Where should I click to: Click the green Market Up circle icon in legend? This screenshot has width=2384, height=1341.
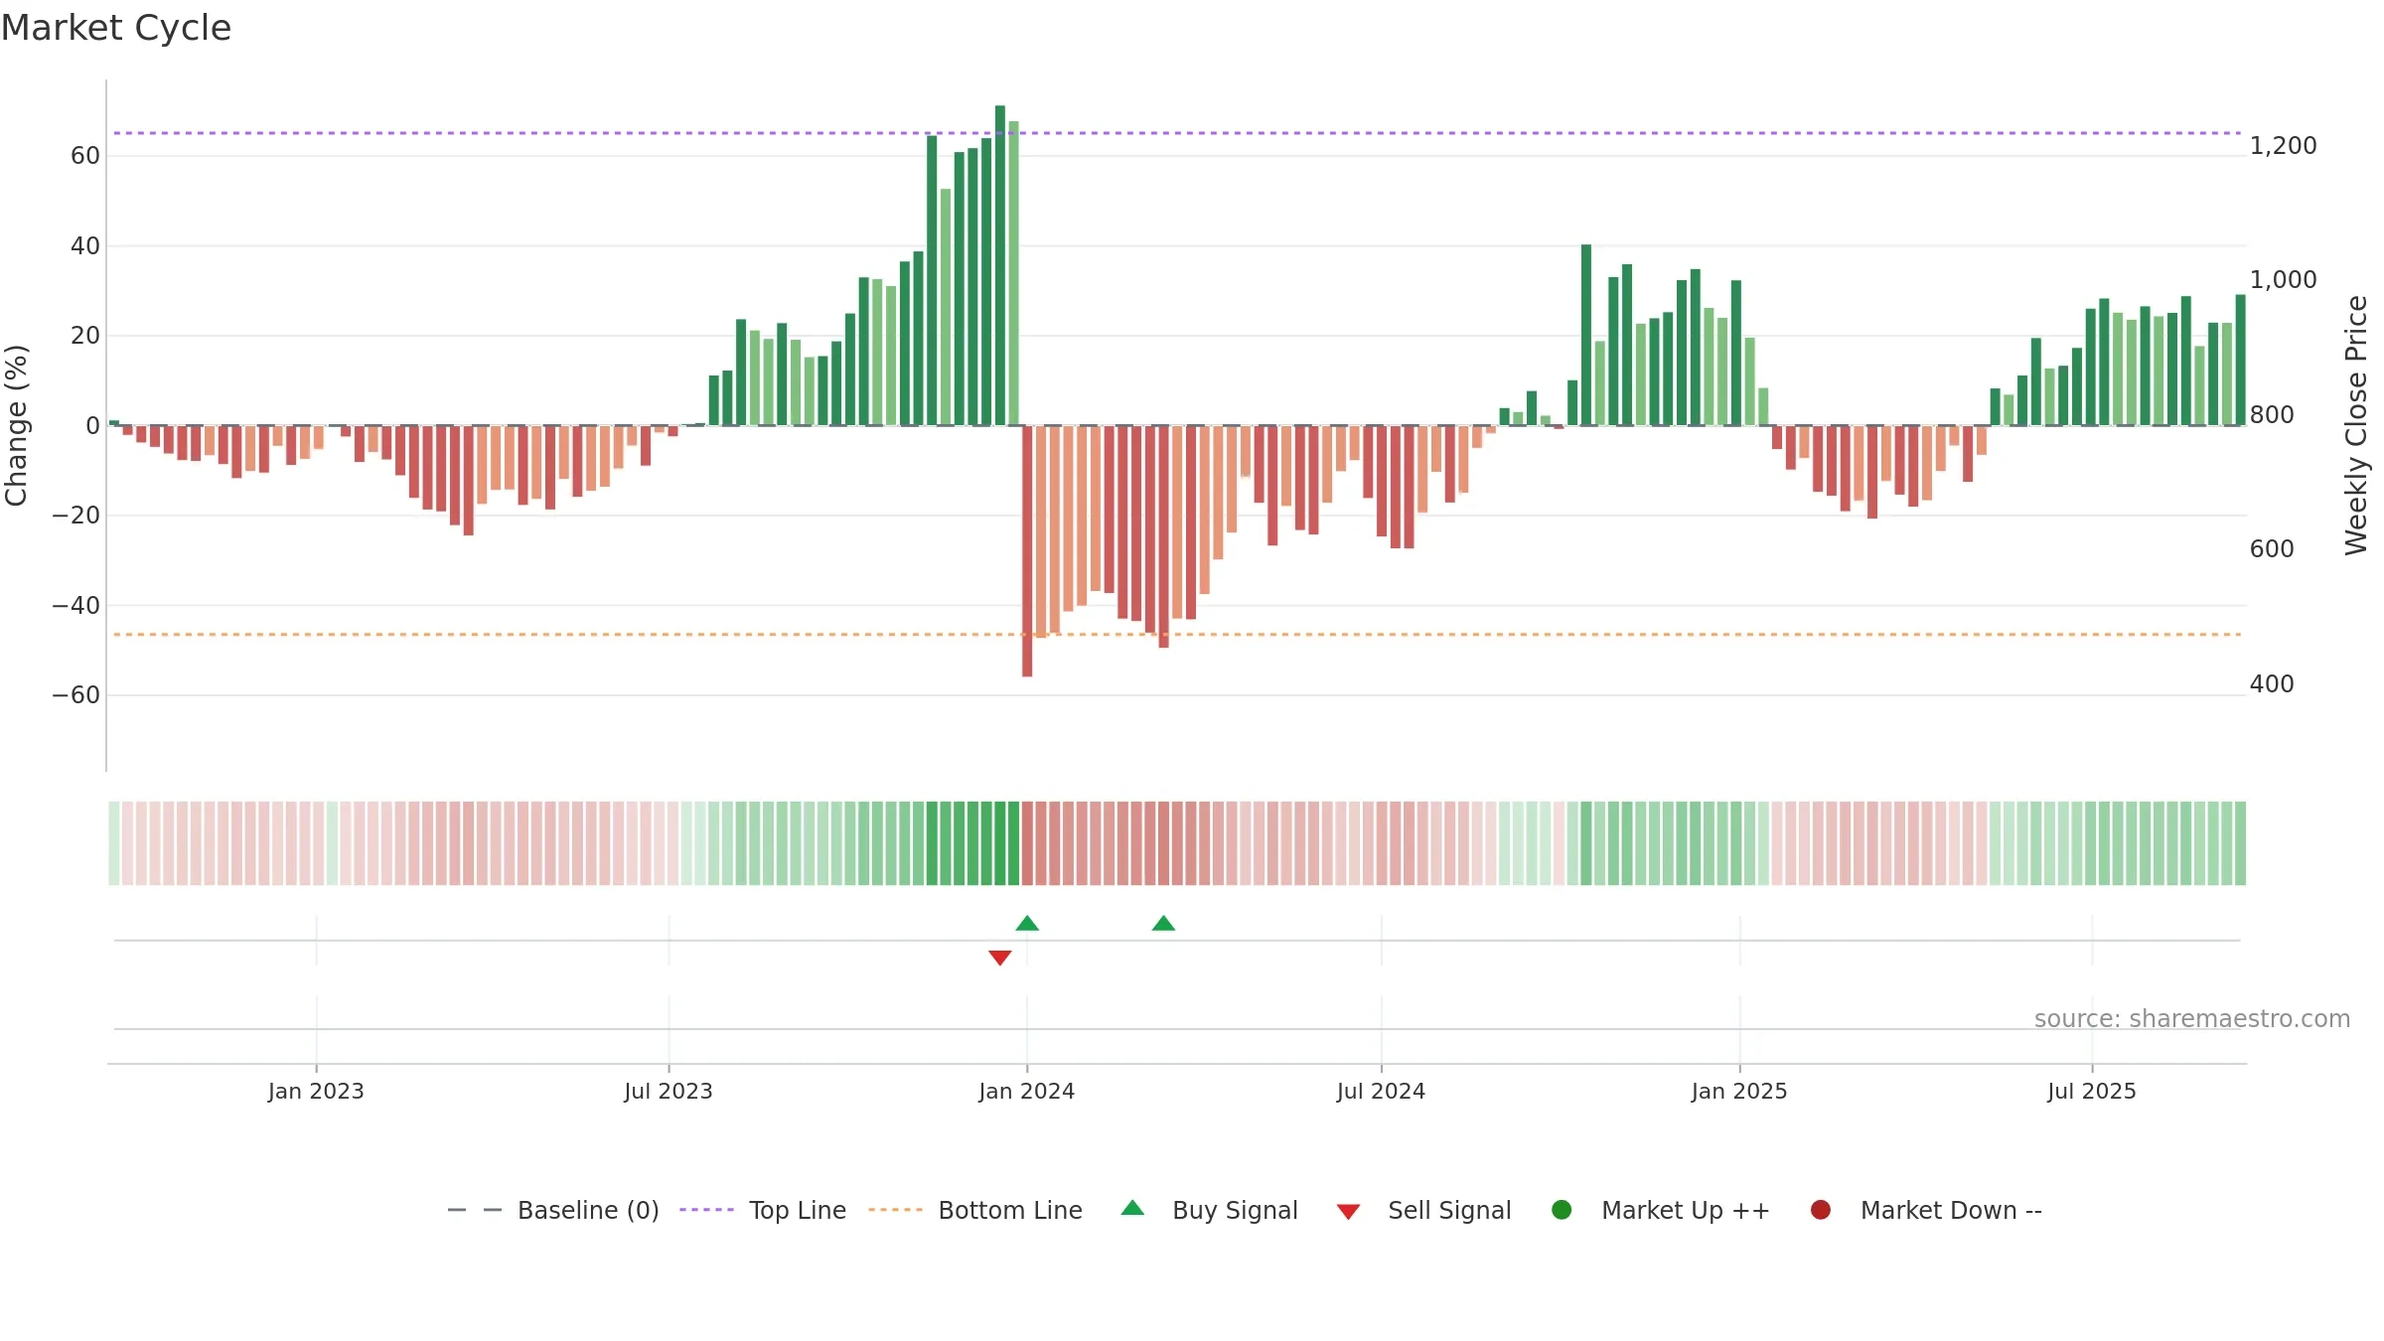pyautogui.click(x=1562, y=1210)
